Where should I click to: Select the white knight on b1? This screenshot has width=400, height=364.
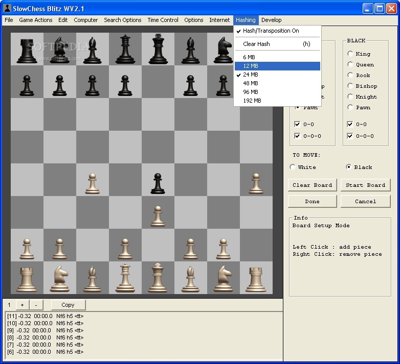(60, 279)
